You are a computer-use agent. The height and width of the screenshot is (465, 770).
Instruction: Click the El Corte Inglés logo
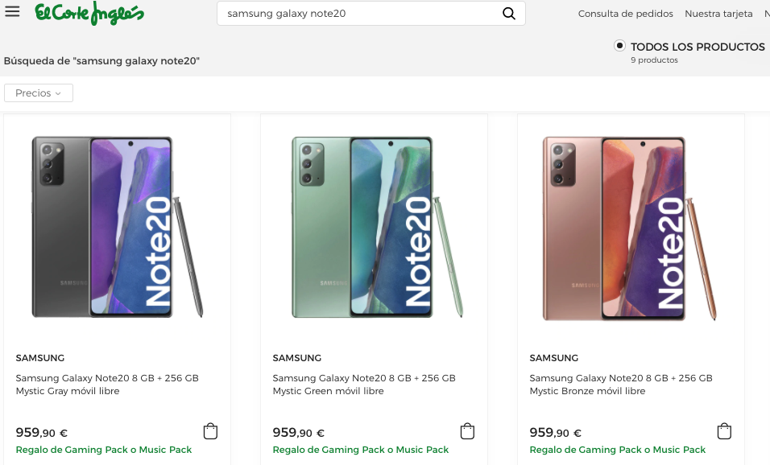(x=89, y=14)
